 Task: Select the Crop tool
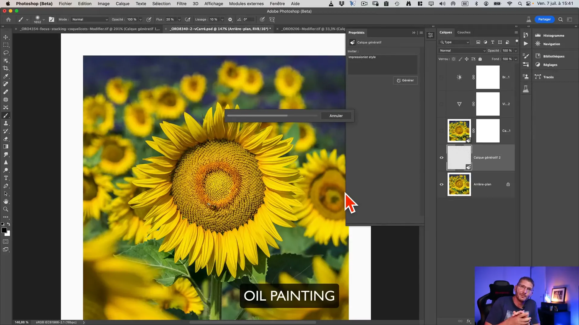[x=6, y=68]
